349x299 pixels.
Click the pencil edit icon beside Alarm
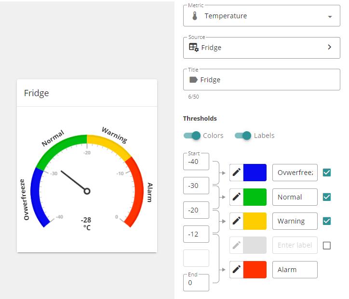237,269
